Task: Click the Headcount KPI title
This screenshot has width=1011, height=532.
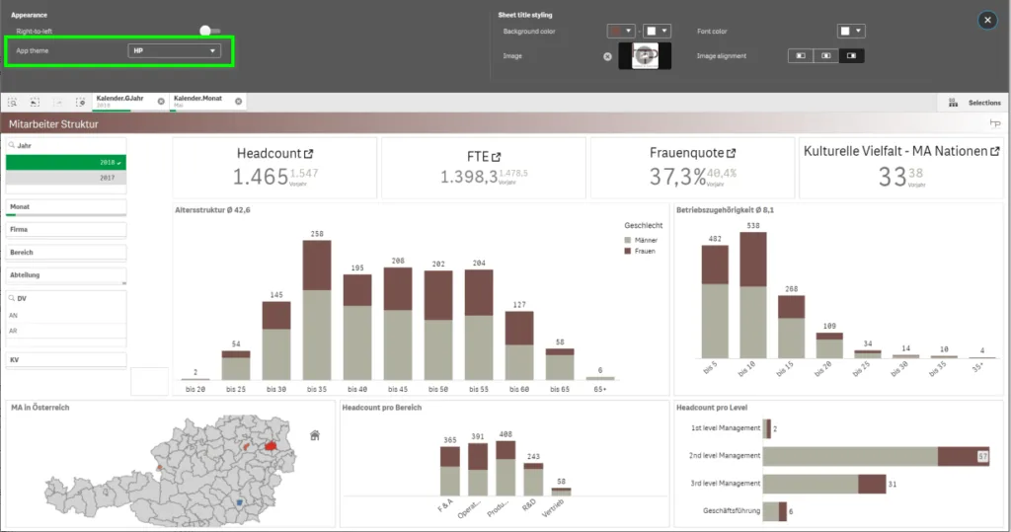Action: coord(269,153)
